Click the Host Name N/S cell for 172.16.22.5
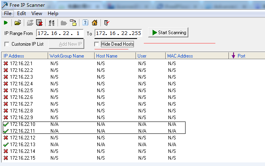The image size is (265, 166). (x=101, y=91)
